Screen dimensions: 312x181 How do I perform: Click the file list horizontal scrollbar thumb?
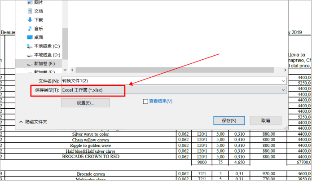[175, 70]
